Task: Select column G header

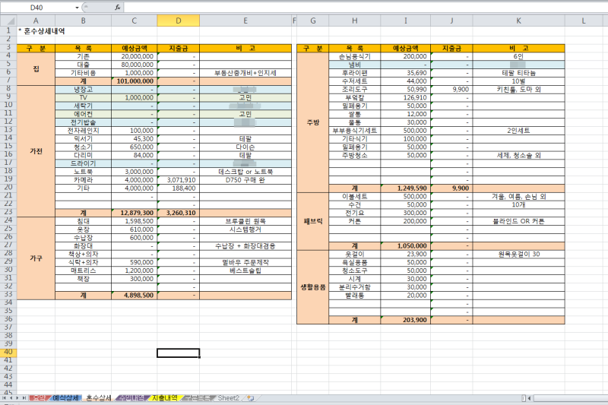Action: click(x=313, y=21)
